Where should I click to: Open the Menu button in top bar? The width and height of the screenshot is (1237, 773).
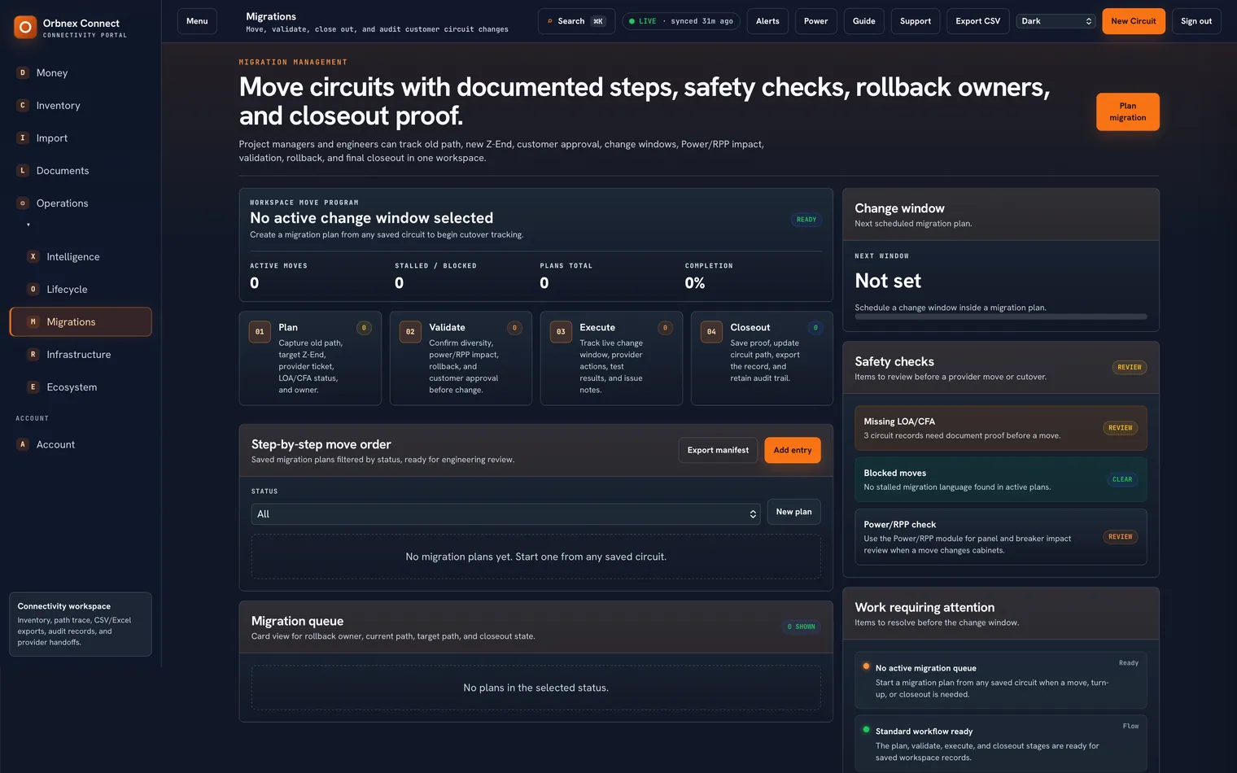(x=197, y=21)
